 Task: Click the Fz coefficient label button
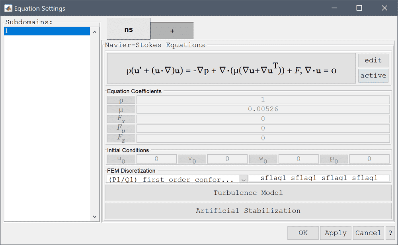[x=121, y=138]
